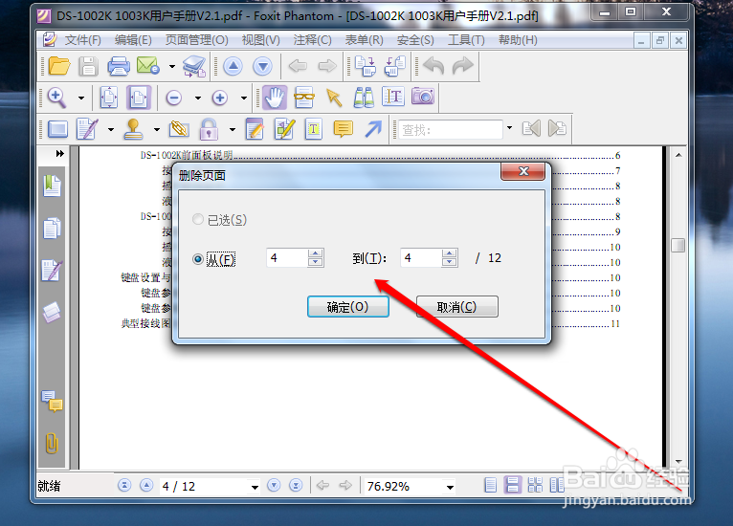Select the 已选(S) radio option
The height and width of the screenshot is (526, 733).
219,220
